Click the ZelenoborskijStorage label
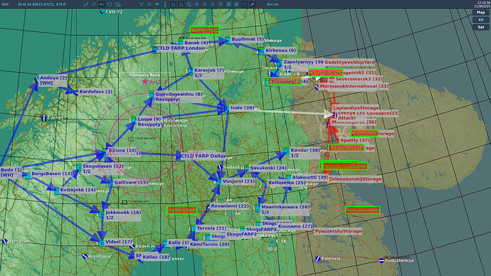 click(355, 179)
